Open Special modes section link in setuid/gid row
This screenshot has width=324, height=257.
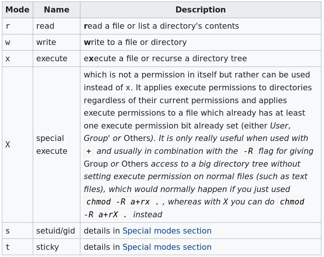point(167,231)
